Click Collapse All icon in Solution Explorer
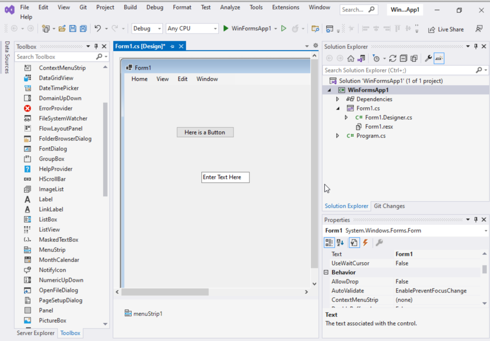Image resolution: width=490 pixels, height=341 pixels. coord(403,59)
